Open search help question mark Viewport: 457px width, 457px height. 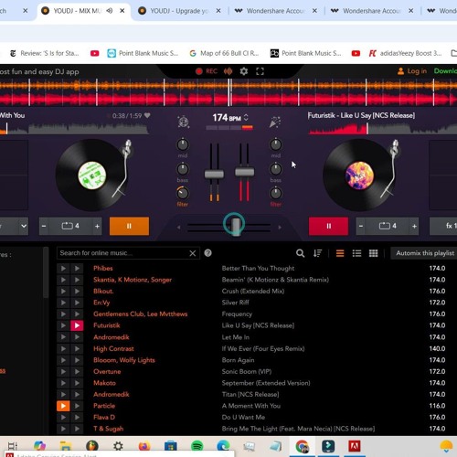pos(208,253)
